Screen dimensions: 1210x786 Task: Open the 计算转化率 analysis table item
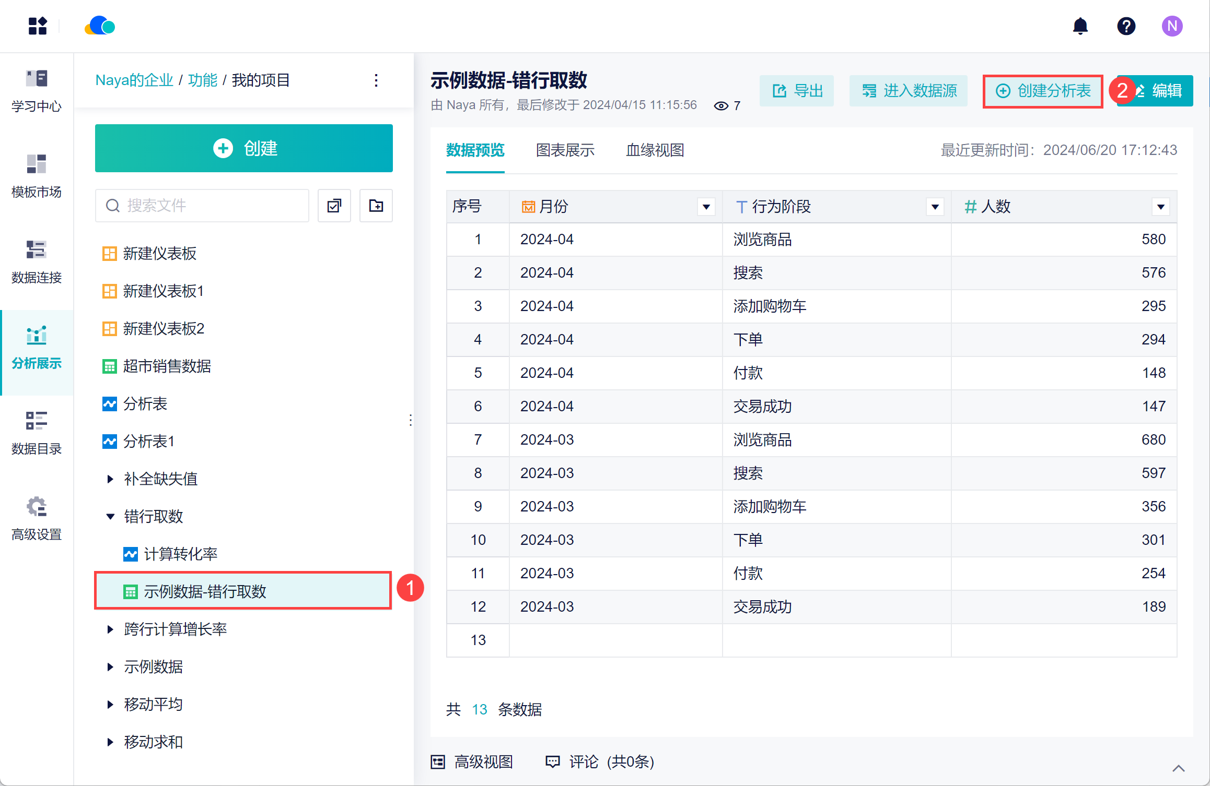click(x=180, y=554)
